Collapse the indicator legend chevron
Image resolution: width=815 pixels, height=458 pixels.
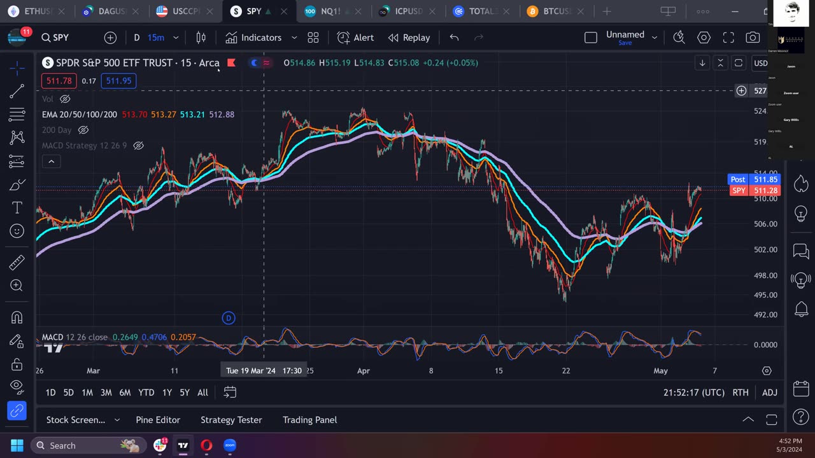pyautogui.click(x=51, y=162)
